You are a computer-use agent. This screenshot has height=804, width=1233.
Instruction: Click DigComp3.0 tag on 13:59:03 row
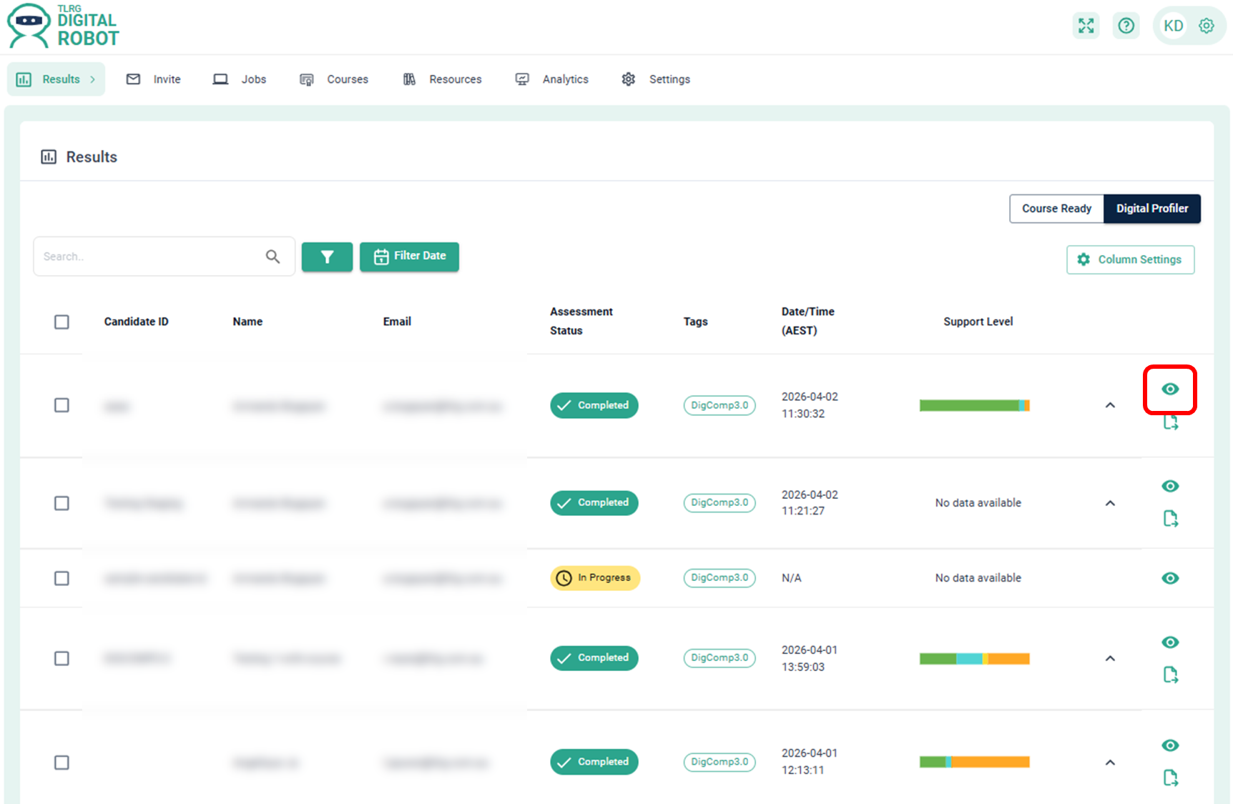[719, 657]
